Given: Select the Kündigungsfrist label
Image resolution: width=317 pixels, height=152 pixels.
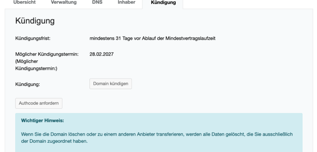Looking at the screenshot, I should point(33,38).
